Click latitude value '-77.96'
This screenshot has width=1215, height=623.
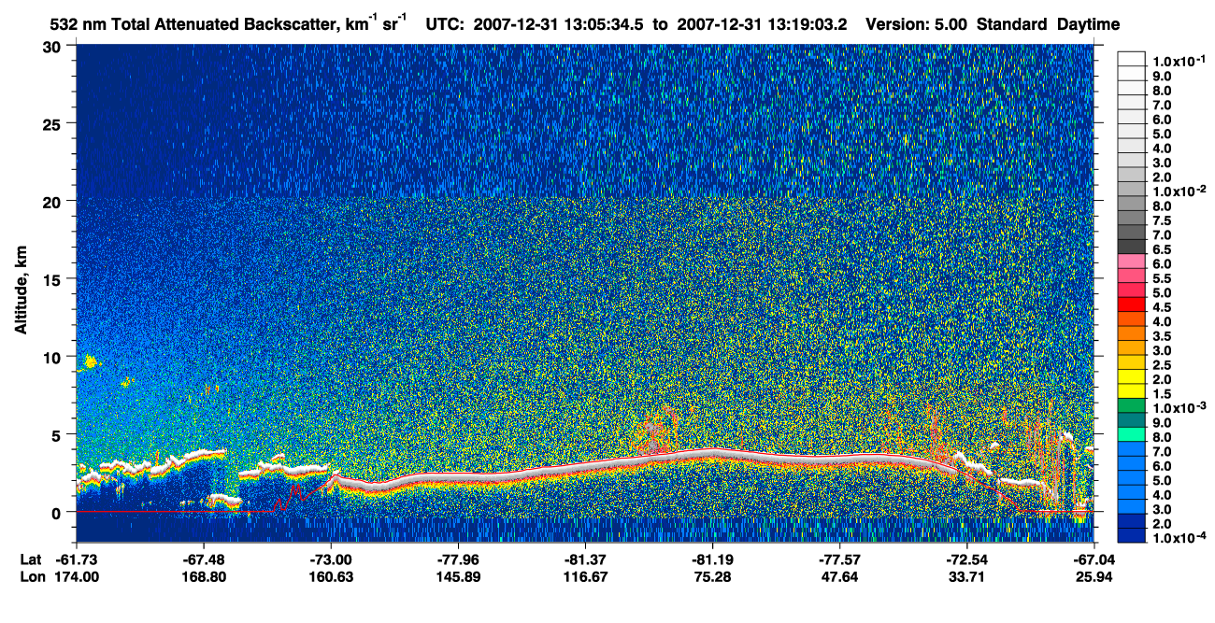click(x=458, y=559)
